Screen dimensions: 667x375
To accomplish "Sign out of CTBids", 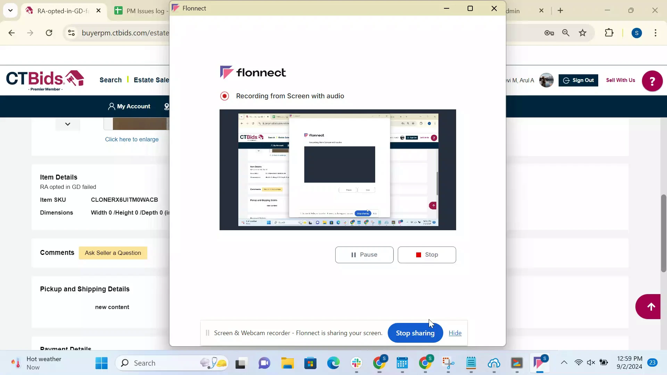I will pyautogui.click(x=578, y=80).
